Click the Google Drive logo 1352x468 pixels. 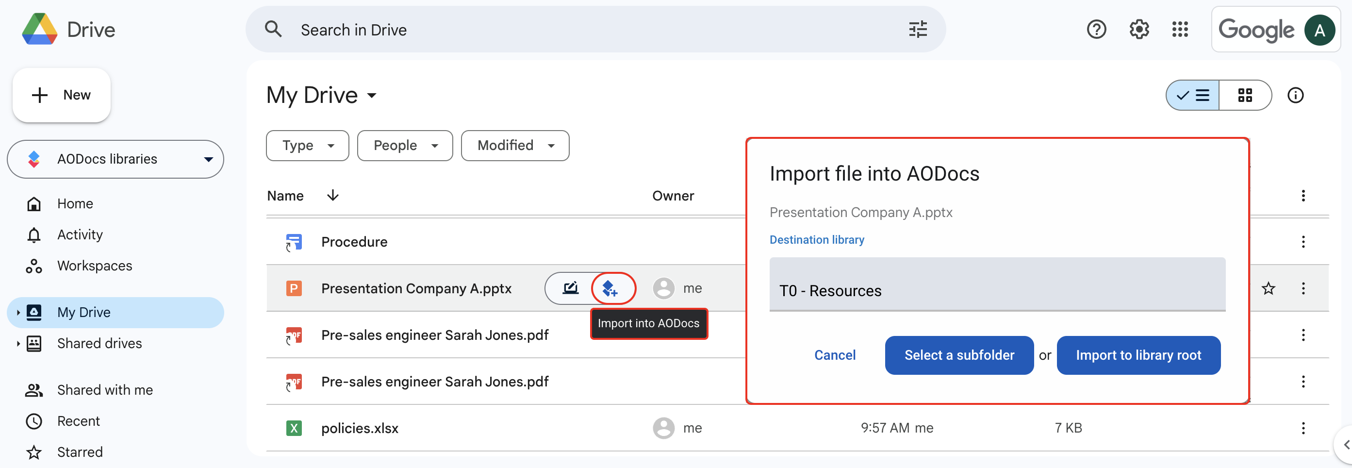(x=40, y=30)
